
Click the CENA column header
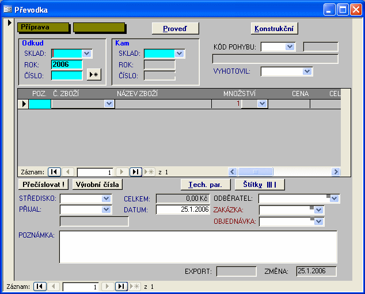(x=301, y=94)
